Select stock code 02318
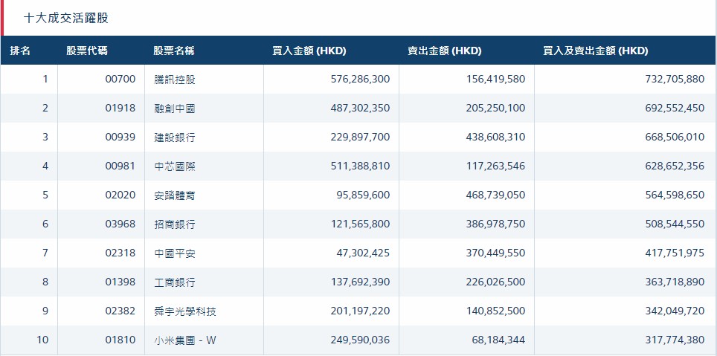 pyautogui.click(x=120, y=253)
